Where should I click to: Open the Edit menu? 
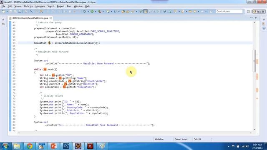point(10,6)
